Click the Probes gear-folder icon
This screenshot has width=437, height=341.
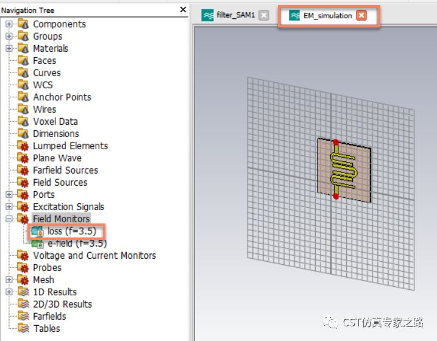click(23, 267)
